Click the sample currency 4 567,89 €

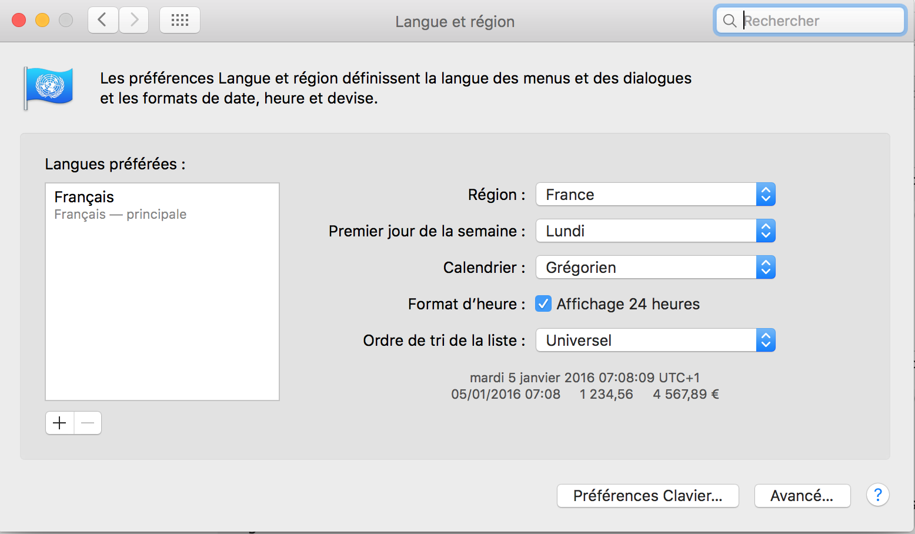[686, 394]
